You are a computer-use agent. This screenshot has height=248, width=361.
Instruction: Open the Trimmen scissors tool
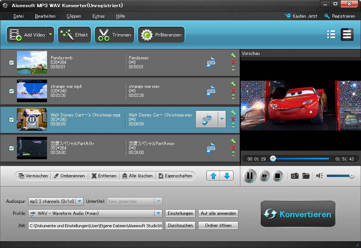pos(114,35)
